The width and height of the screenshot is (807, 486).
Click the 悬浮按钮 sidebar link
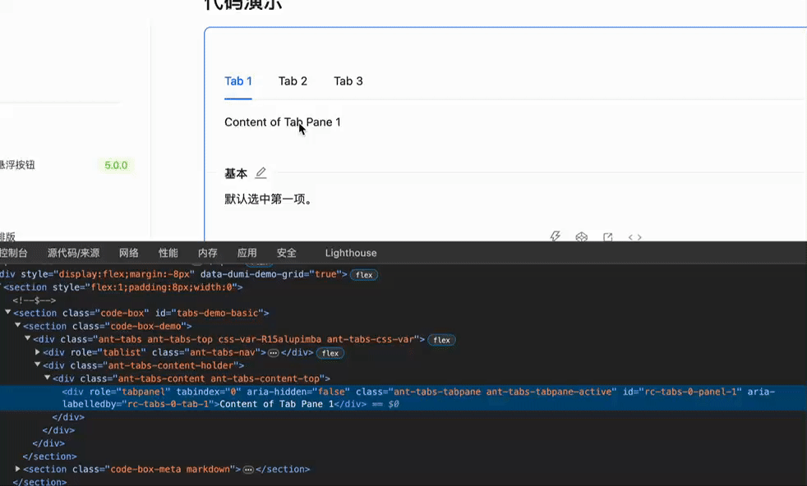(x=17, y=165)
